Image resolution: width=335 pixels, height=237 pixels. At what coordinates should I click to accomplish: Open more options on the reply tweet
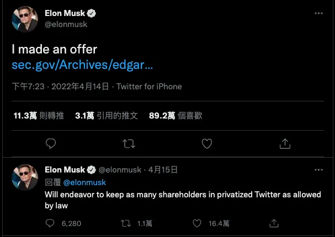pyautogui.click(x=318, y=169)
